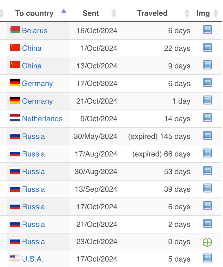The height and width of the screenshot is (267, 223).
Task: View image of China postcard sent 1/Oct/2024
Action: [x=207, y=48]
